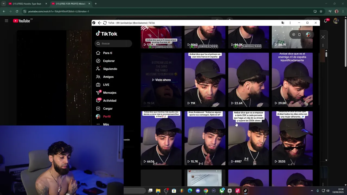347x195 pixels.
Task: Open YouTube notifications bell
Action: pyautogui.click(x=326, y=21)
